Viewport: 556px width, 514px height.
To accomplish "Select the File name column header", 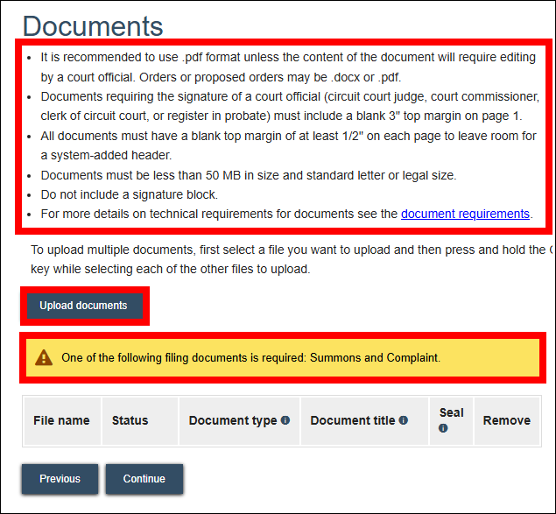I will 61,420.
